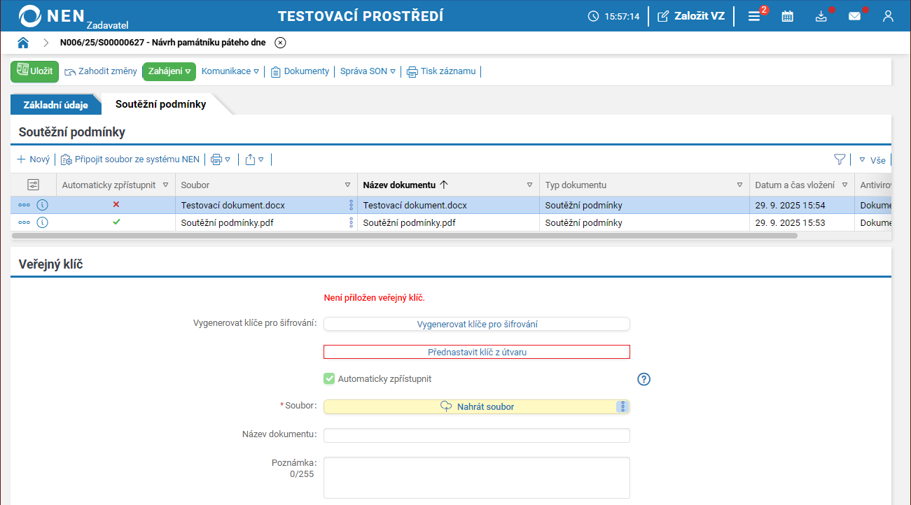
Task: Click the help question mark icon
Action: [x=644, y=379]
